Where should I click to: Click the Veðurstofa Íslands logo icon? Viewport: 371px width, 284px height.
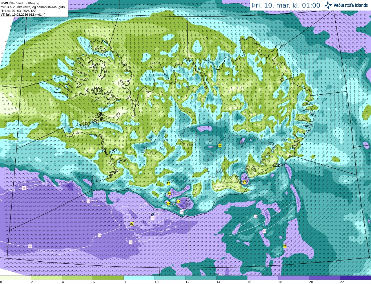point(328,5)
